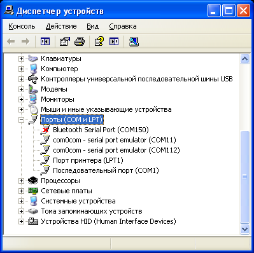Click the storage volumes drive icon
Screen dimensions: 254x253
coord(33,211)
